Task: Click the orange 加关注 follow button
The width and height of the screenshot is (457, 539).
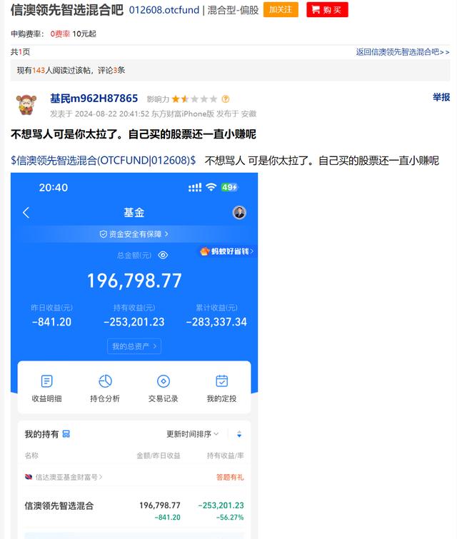Action: point(281,9)
